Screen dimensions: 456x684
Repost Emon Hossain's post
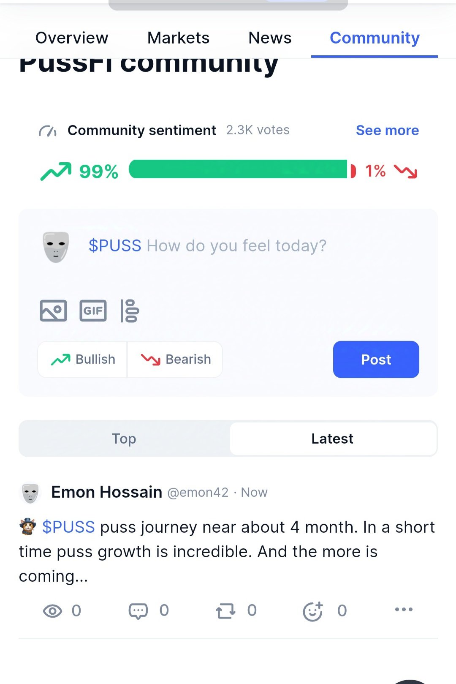tap(225, 611)
